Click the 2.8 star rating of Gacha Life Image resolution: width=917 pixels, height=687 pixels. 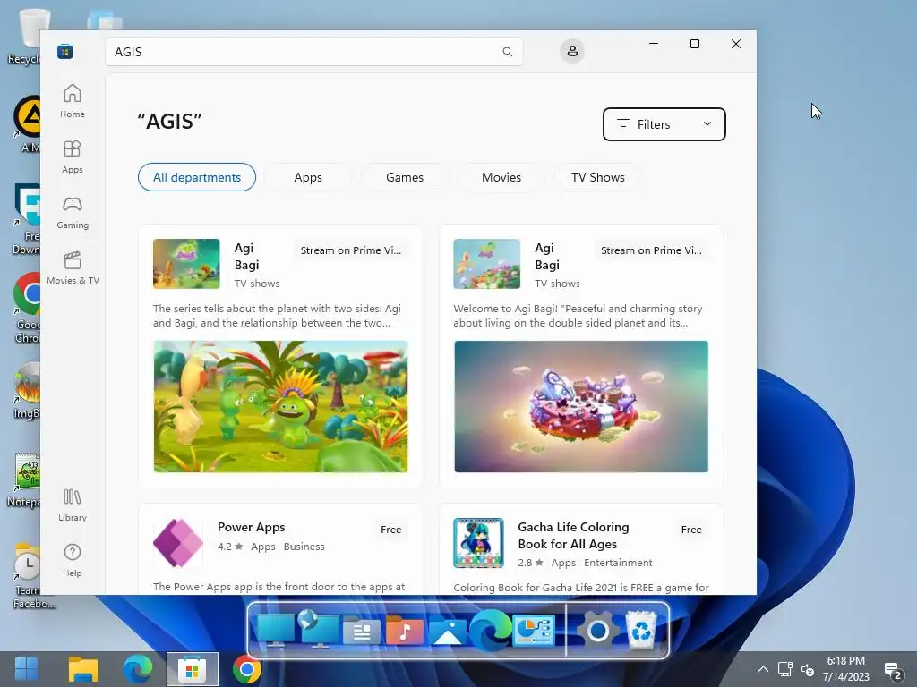click(530, 563)
